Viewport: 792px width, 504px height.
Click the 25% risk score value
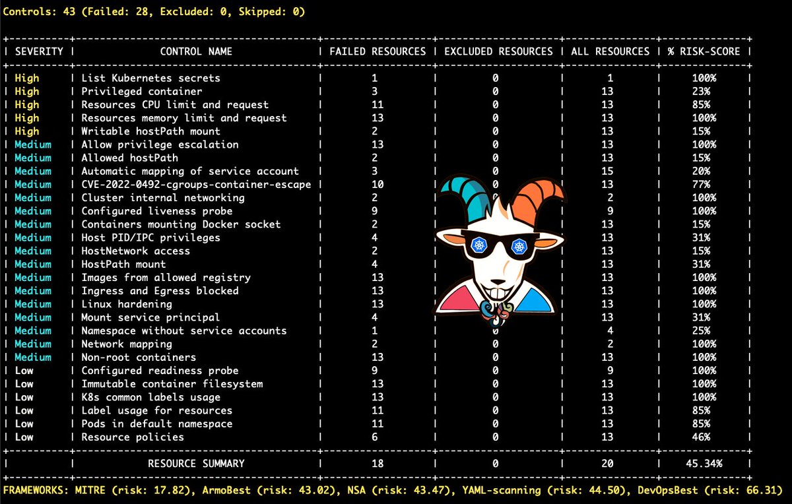coord(702,331)
